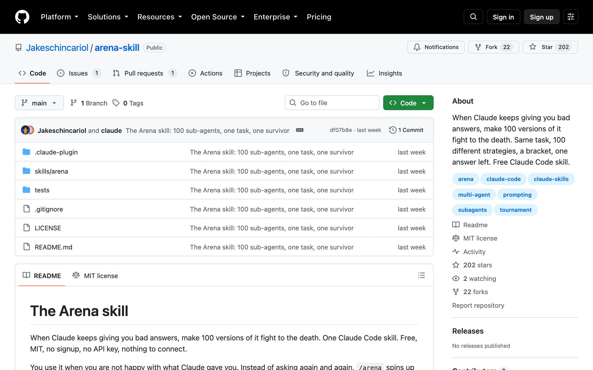
Task: Click the Activity pulse icon in About
Action: pos(456,252)
